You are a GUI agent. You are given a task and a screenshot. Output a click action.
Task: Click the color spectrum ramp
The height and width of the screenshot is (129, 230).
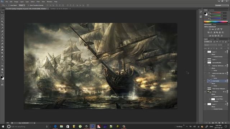(216, 21)
